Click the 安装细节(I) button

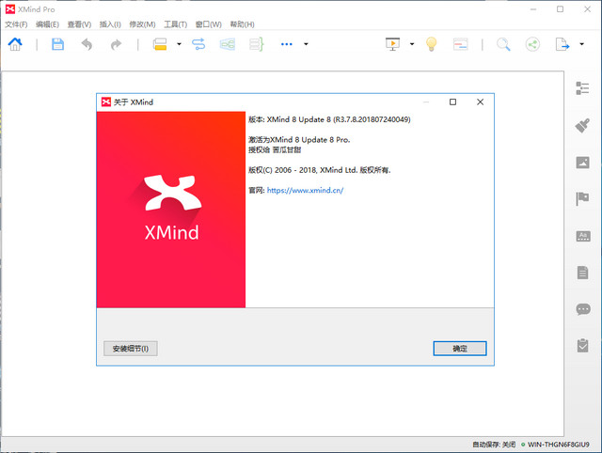(131, 349)
